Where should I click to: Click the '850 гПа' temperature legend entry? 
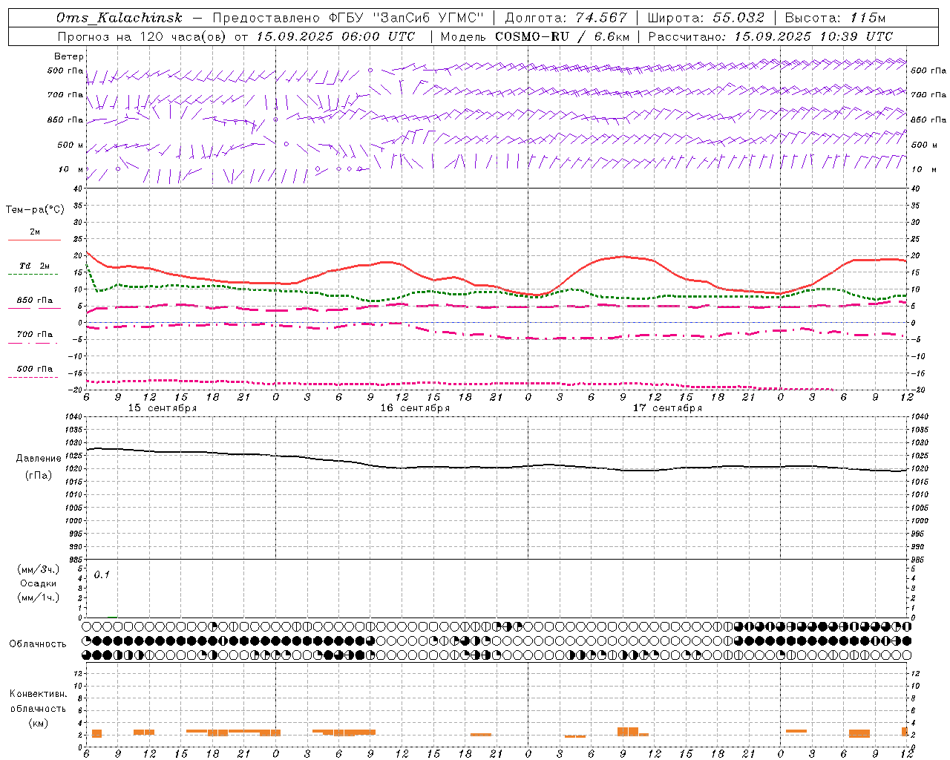click(x=35, y=301)
